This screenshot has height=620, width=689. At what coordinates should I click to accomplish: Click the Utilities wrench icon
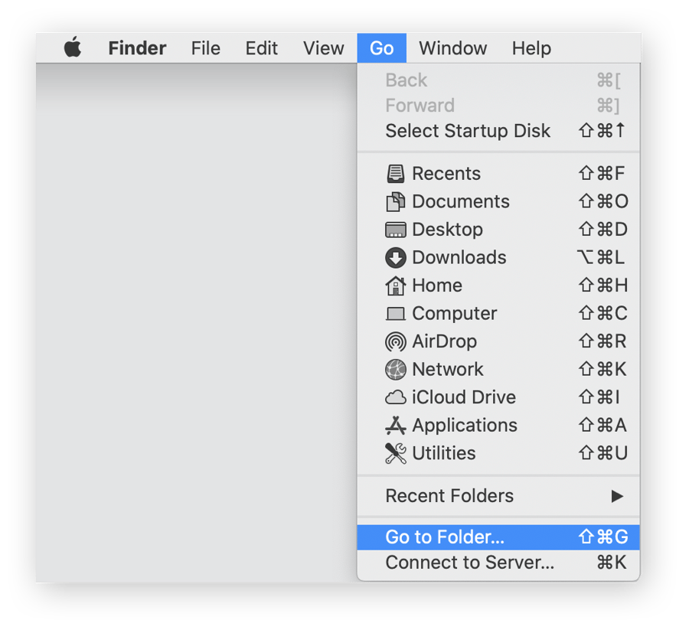(x=395, y=452)
